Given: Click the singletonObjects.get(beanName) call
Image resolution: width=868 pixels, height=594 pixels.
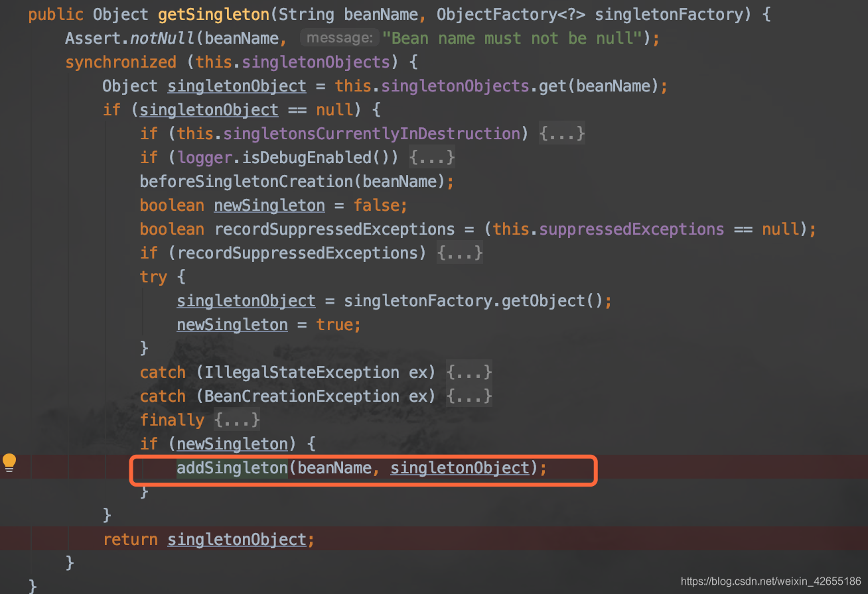Looking at the screenshot, I should [x=520, y=86].
